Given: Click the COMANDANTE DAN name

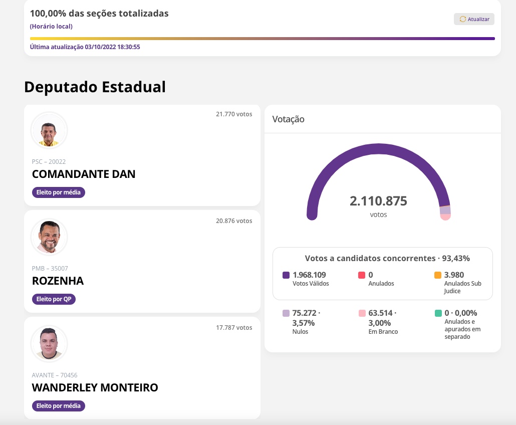Looking at the screenshot, I should coord(84,174).
